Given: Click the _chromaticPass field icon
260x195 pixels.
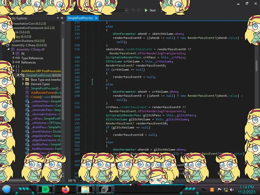Looking at the screenshot, I should click(27, 110).
